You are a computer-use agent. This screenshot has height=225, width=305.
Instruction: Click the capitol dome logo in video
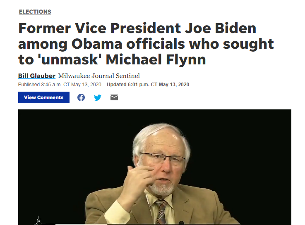pos(38,220)
